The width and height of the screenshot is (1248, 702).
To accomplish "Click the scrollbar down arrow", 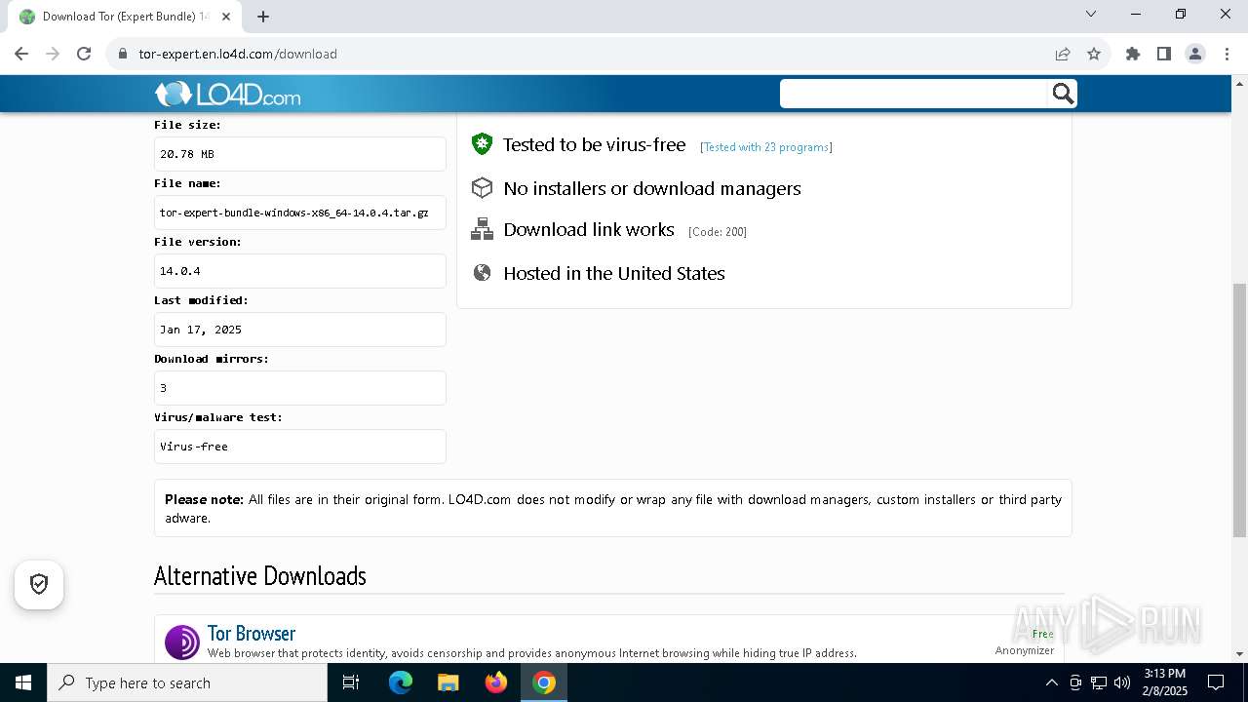I will 1239,654.
